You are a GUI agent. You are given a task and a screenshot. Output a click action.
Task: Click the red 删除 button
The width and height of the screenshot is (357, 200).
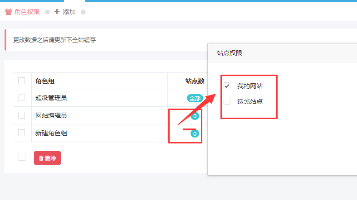(47, 158)
